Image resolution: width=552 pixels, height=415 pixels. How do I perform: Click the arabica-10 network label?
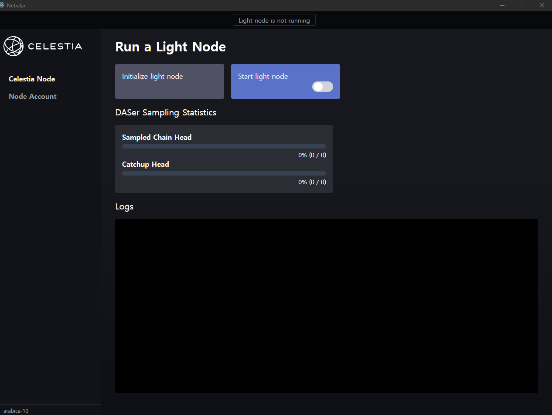click(x=16, y=411)
